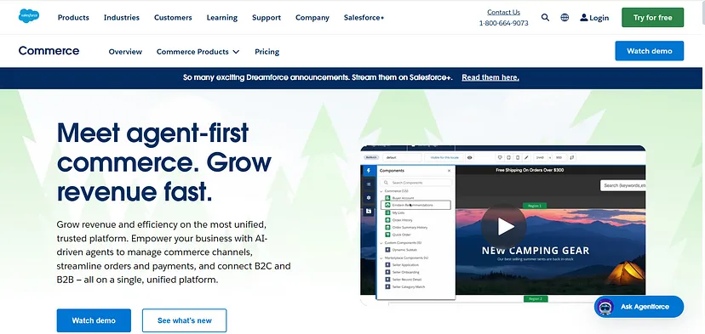Select Seller Onboarding in demo component list
Viewport: 705px width, 334px height.
coord(405,272)
